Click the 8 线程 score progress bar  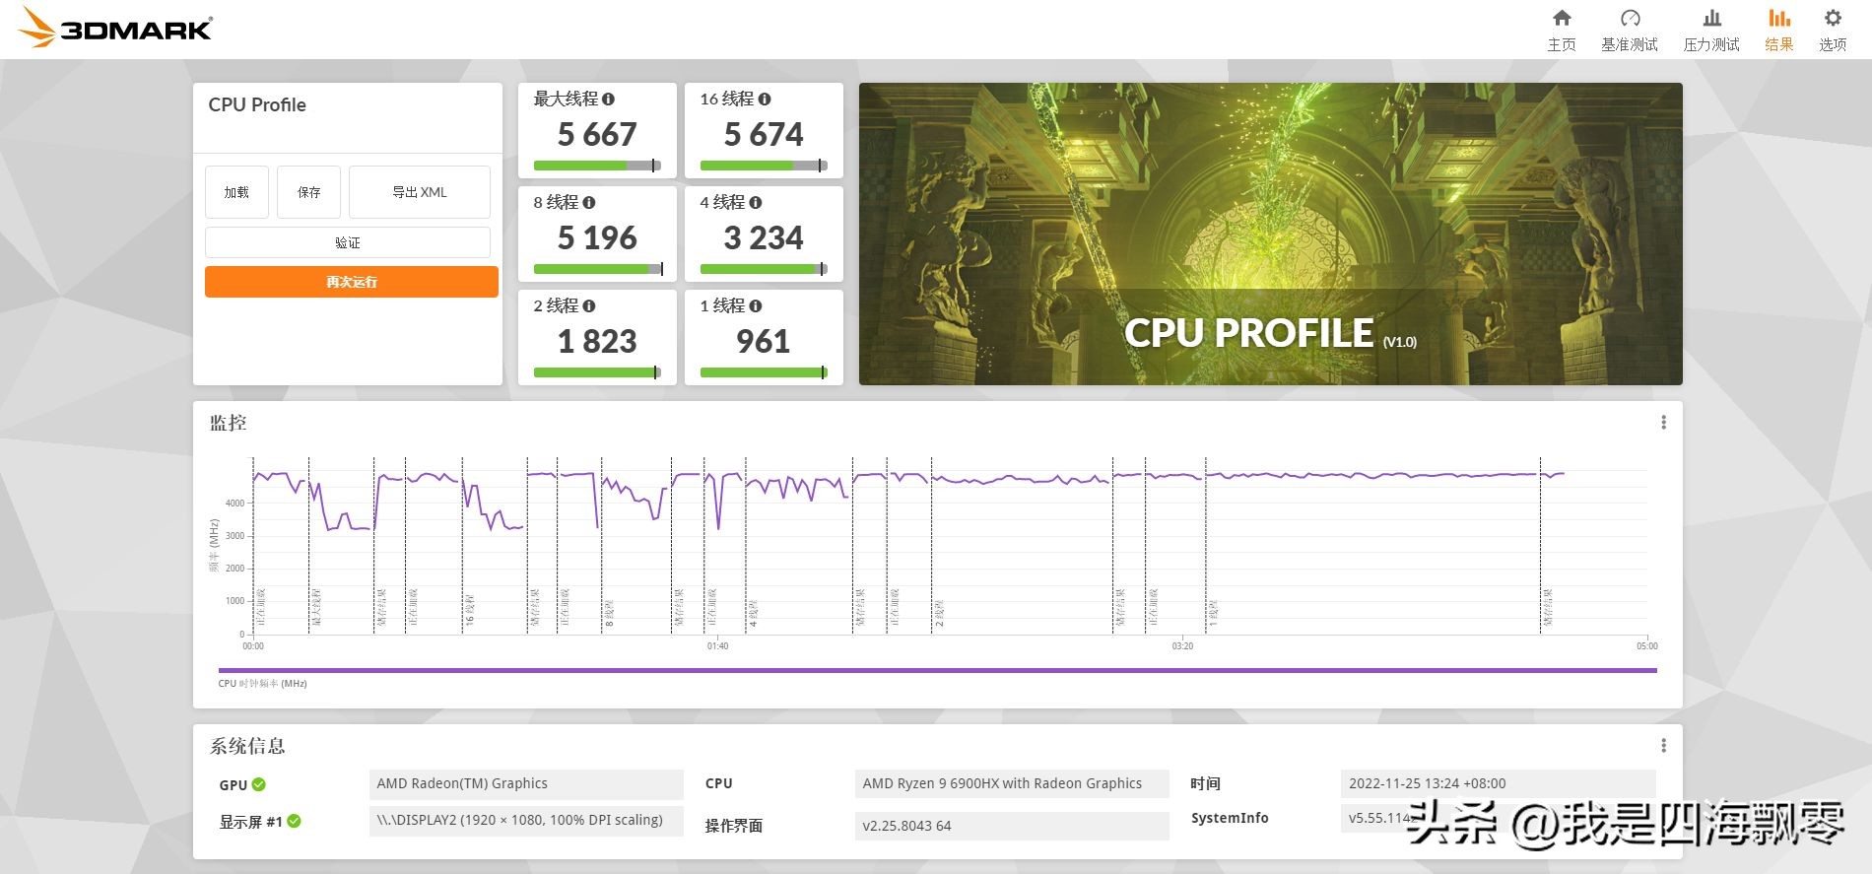[597, 269]
